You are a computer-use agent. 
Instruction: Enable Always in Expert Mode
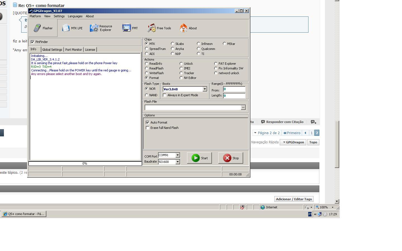click(x=165, y=95)
